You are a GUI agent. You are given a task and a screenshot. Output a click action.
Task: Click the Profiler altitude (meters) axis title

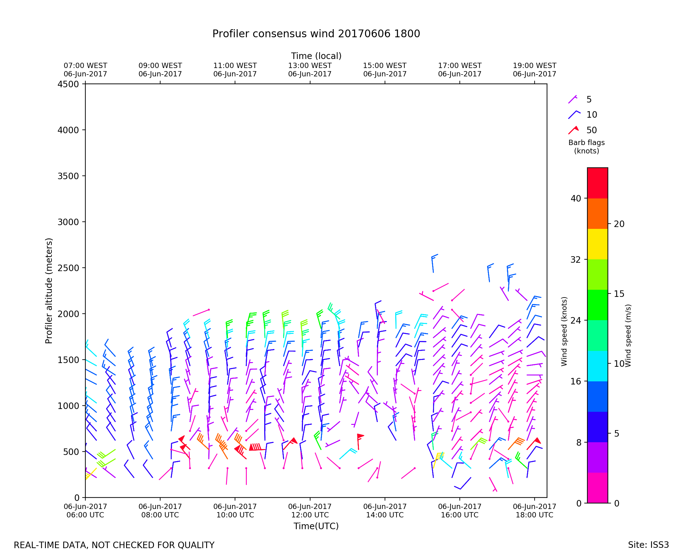click(x=49, y=291)
